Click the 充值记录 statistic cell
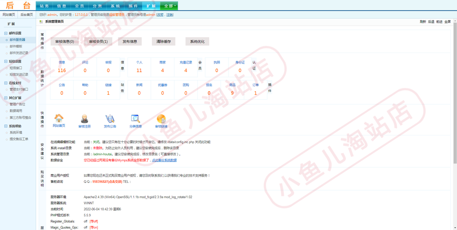The image size is (457, 230). 186,67
